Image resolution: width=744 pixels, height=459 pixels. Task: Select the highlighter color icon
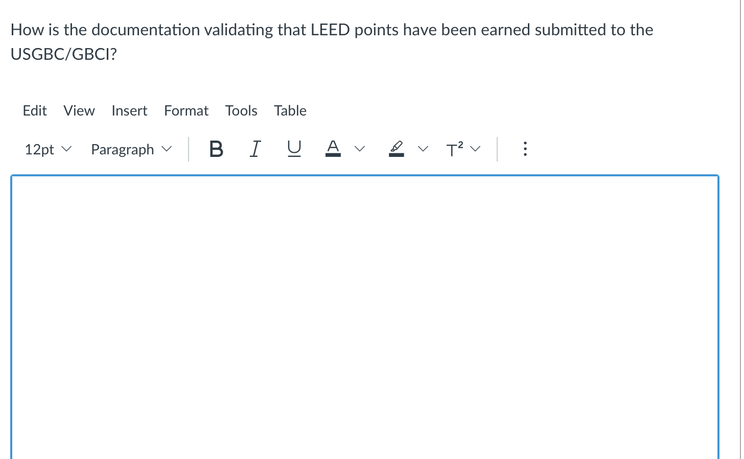(397, 149)
